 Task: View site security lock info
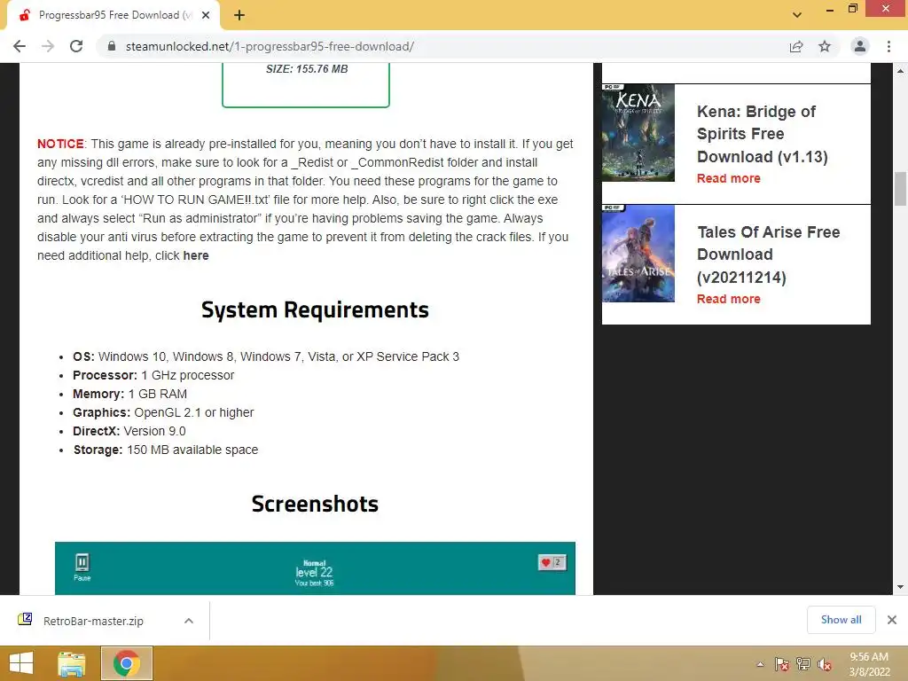coord(112,46)
